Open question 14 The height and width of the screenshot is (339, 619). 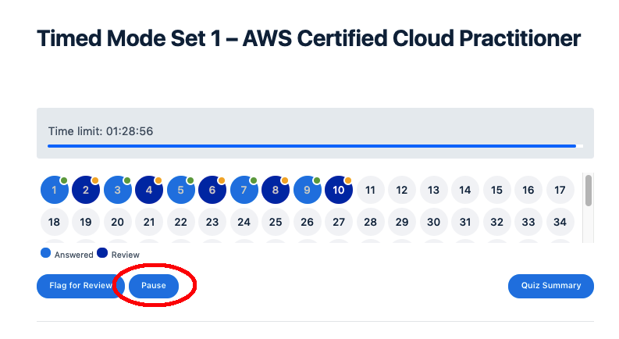(x=465, y=190)
